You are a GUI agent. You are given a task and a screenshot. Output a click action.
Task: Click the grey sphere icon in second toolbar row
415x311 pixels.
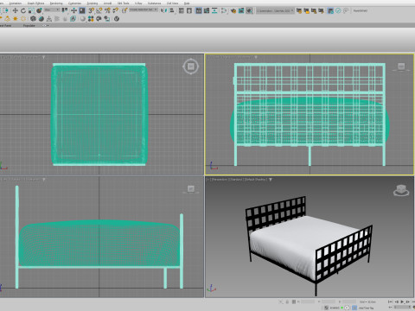[x=83, y=19]
